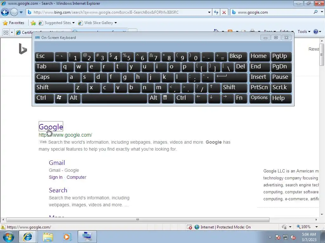Click the browser Forward arrow button
Screen dimensions: 325x243
tap(14, 12)
